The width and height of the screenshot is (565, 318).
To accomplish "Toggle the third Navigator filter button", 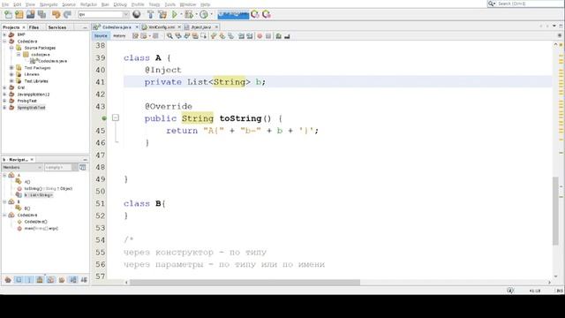I will [x=29, y=280].
